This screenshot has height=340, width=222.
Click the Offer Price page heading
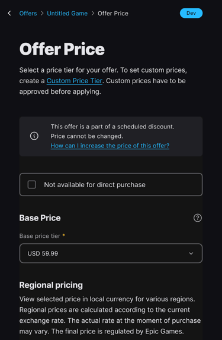62,49
